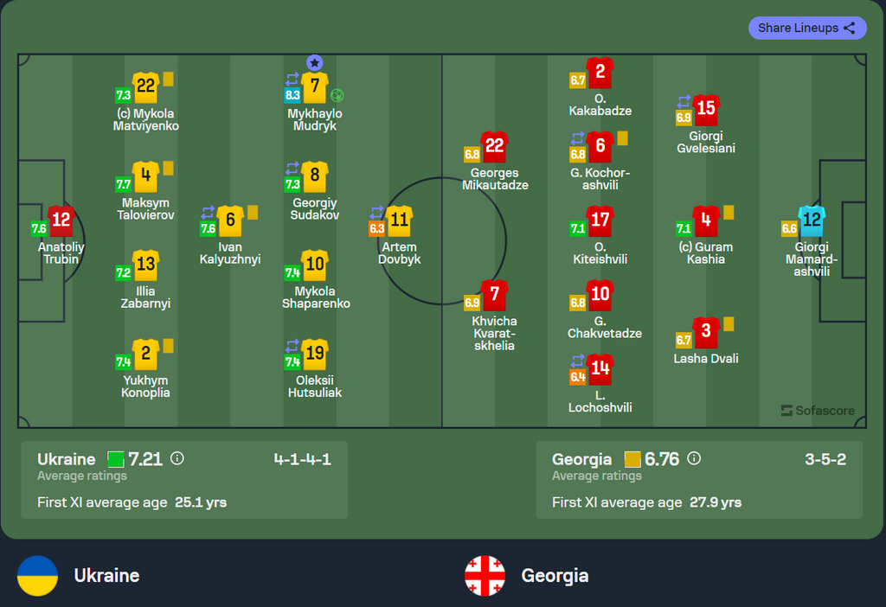Image resolution: width=886 pixels, height=607 pixels.
Task: Click the star badge above Mudryk
Action: point(315,62)
